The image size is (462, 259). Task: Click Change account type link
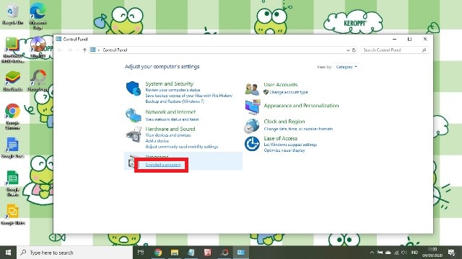click(x=288, y=92)
